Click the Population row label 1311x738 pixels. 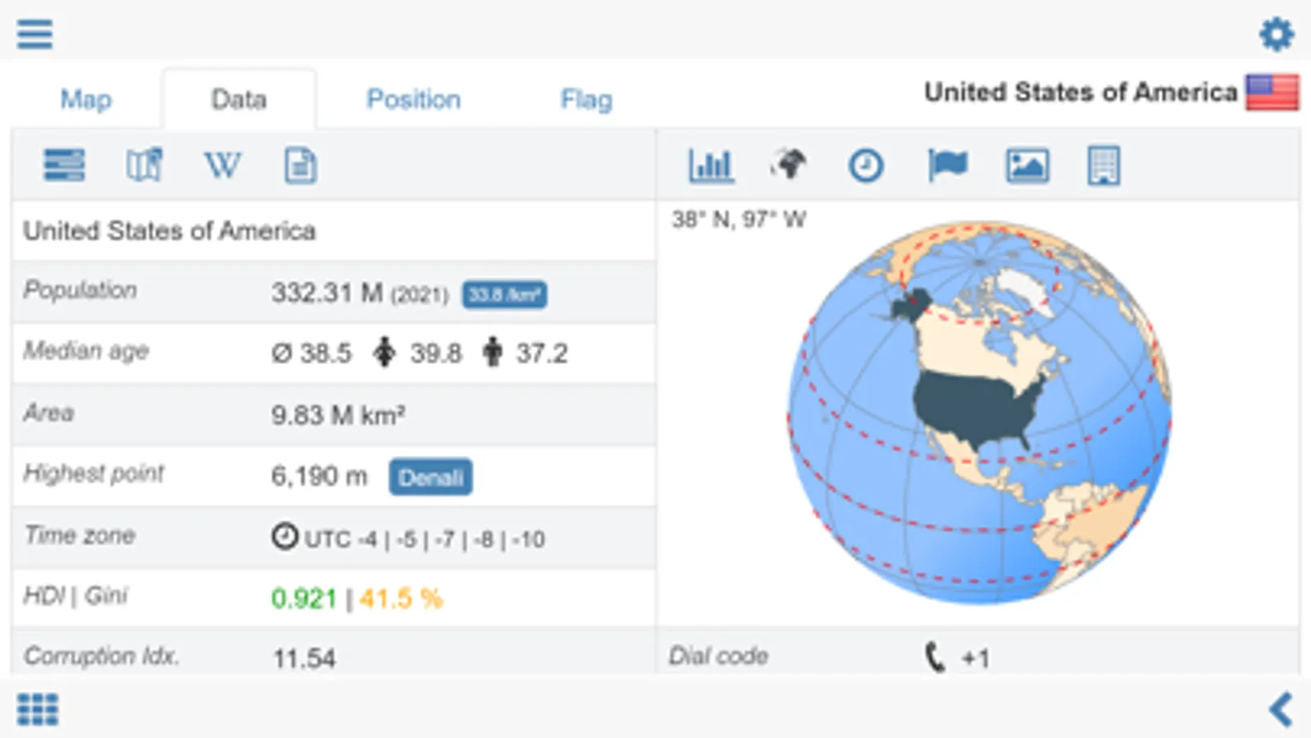pos(80,290)
